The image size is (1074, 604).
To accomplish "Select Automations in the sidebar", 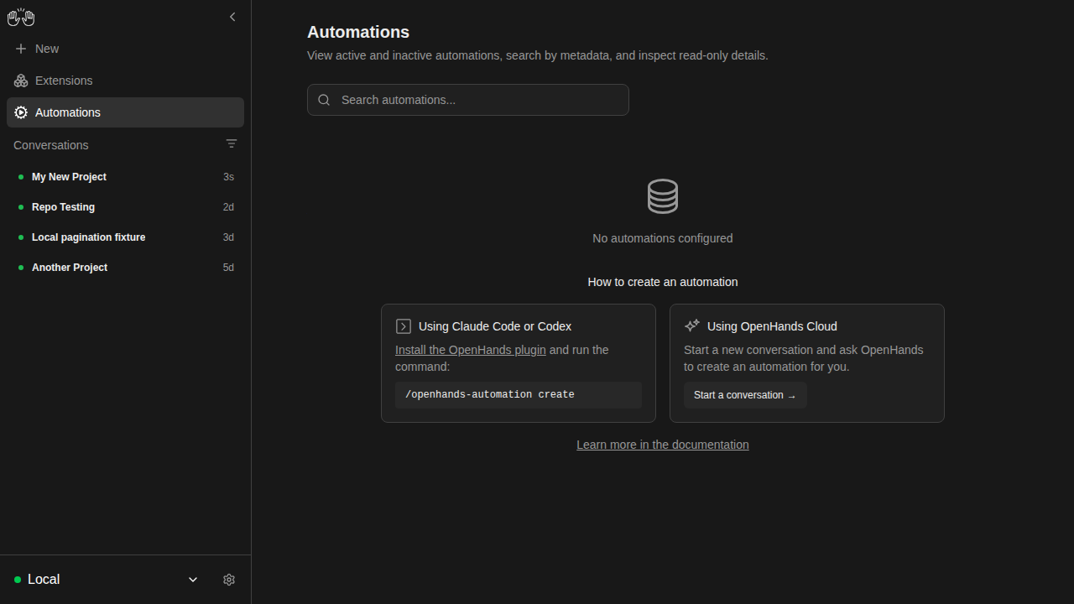I will 125,112.
